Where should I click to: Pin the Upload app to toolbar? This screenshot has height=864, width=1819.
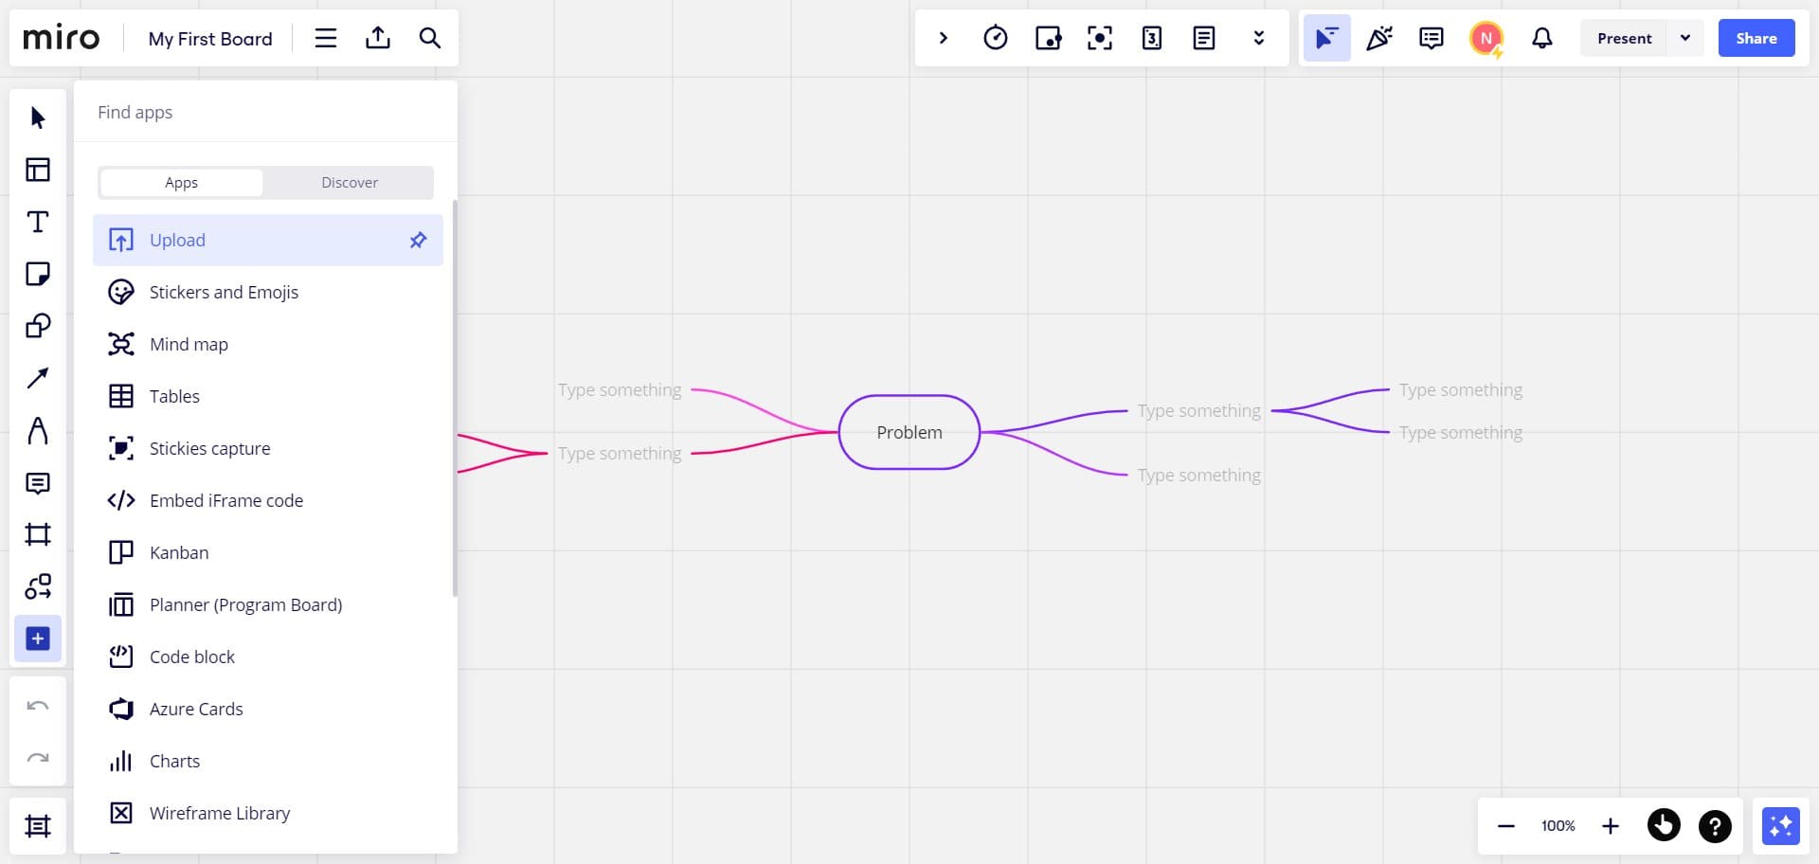418,240
